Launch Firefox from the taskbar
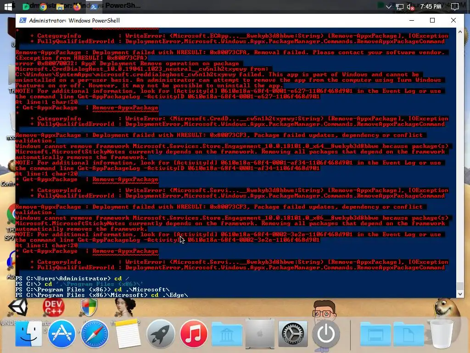The image size is (470, 353). (x=77, y=6)
